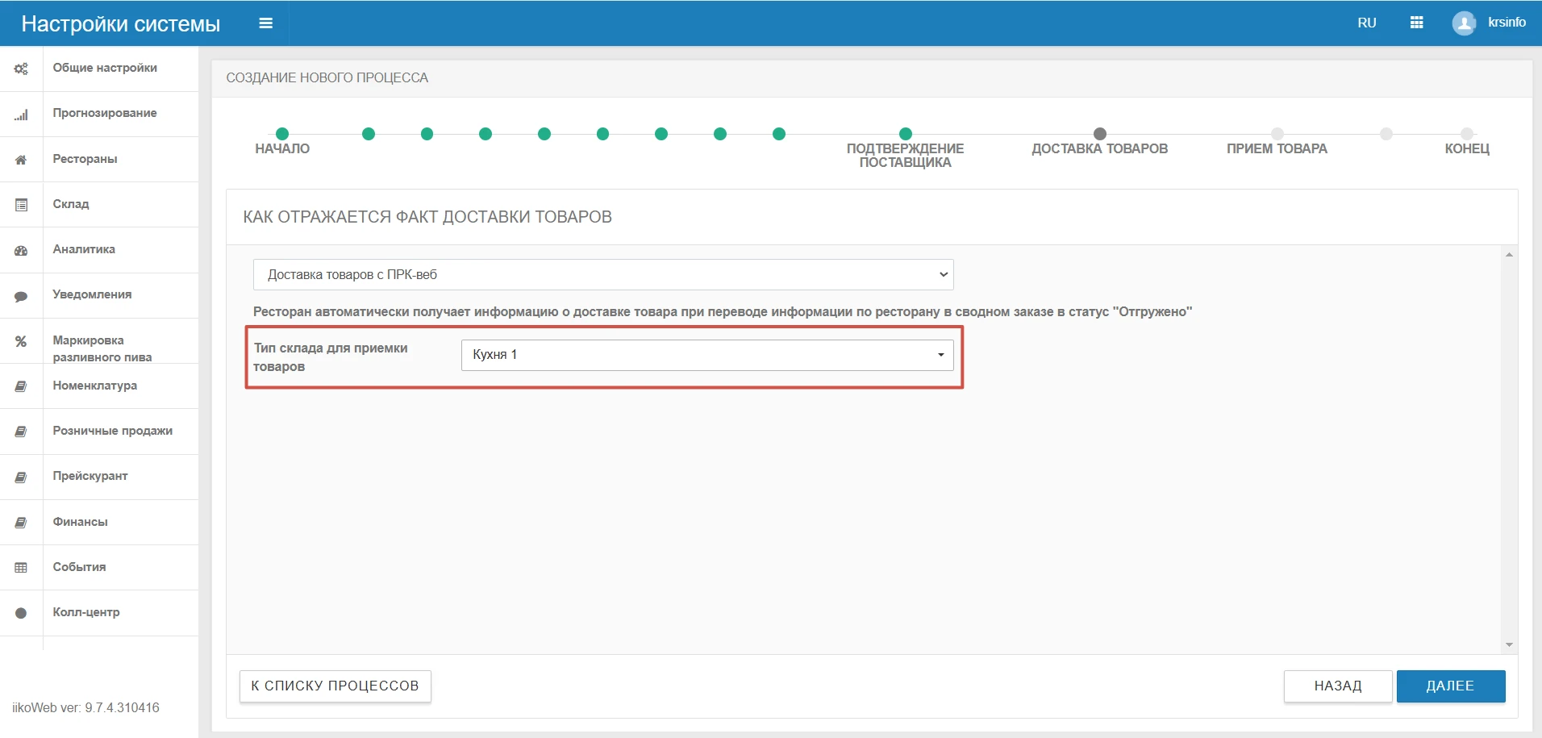Click the События table icon
Image resolution: width=1542 pixels, height=738 pixels.
click(21, 568)
